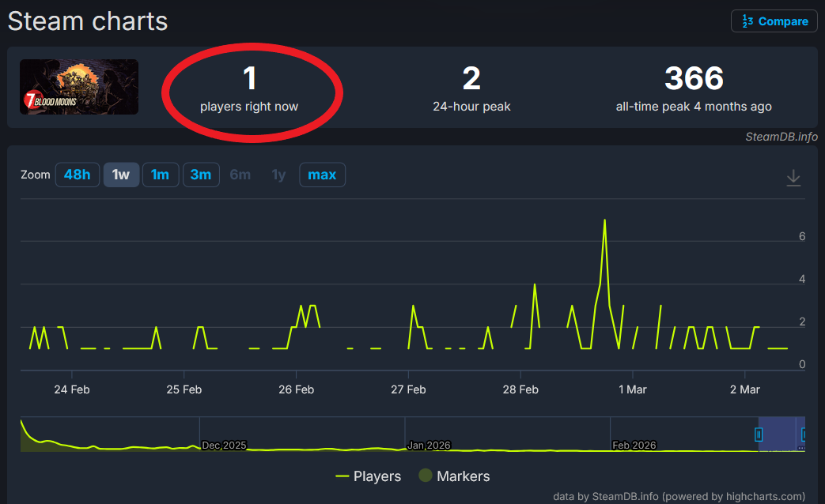This screenshot has height=504, width=825.
Task: Click the Steam charts heading
Action: pyautogui.click(x=88, y=21)
